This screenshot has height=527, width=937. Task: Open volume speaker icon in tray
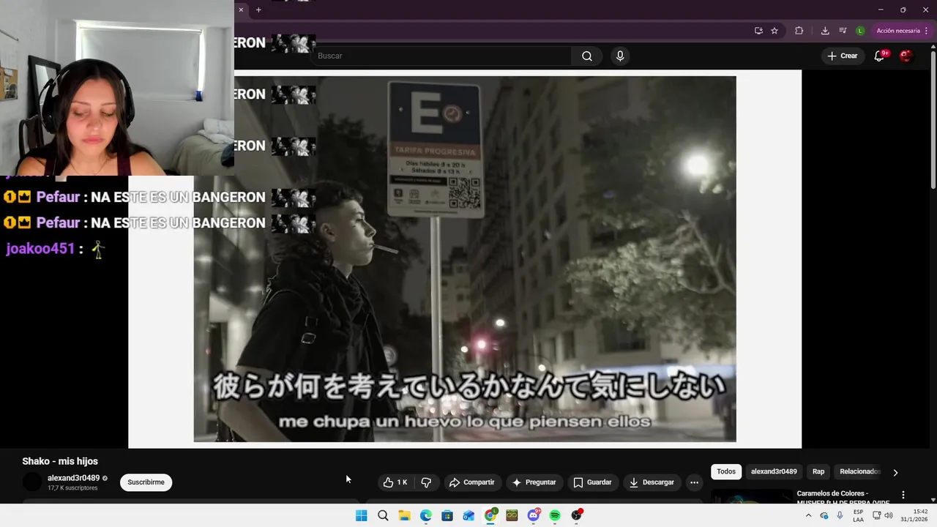(889, 515)
